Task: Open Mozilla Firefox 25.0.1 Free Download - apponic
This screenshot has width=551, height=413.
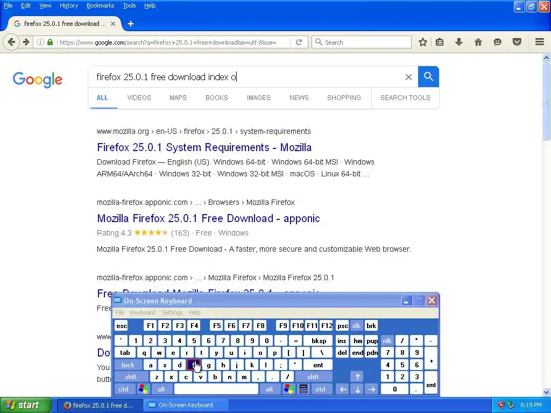Action: click(208, 218)
